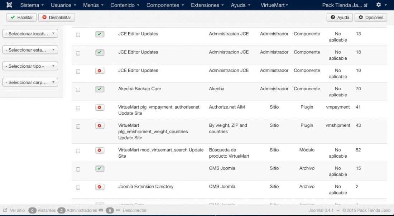Click the administrators count badge

(61, 211)
